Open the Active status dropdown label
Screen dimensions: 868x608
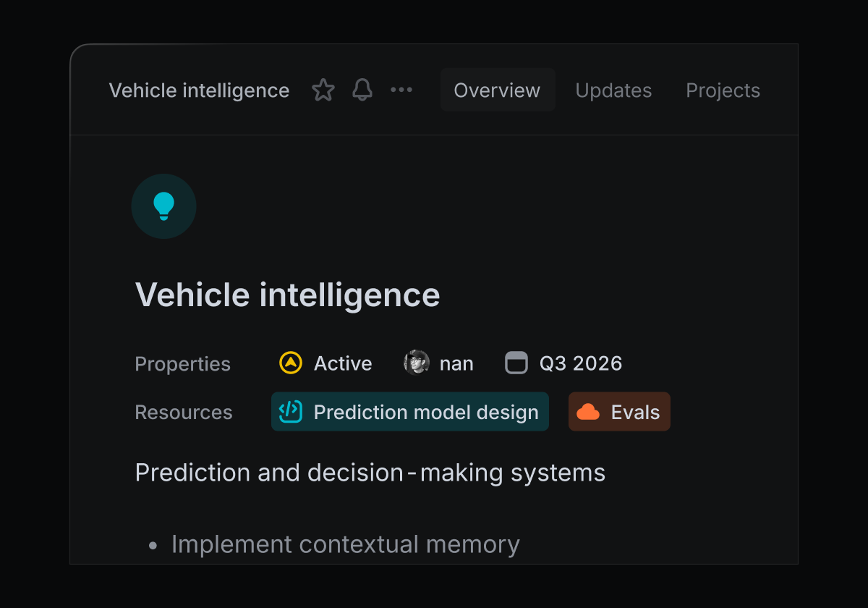coord(343,363)
